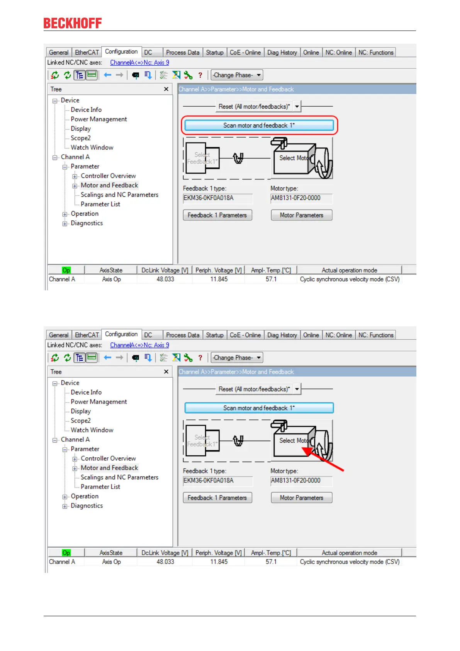Screen dimensions: 460x651
Task: Click Reset (All motor/feedbacks) button in upper screenshot
Action: point(254,106)
